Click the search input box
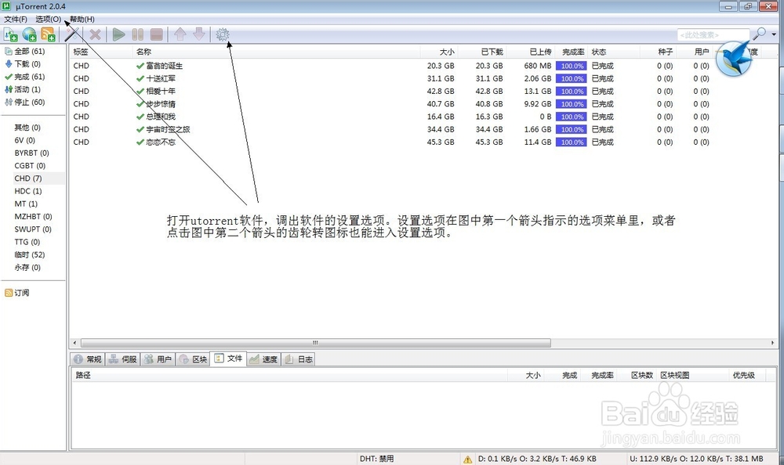 (x=713, y=35)
